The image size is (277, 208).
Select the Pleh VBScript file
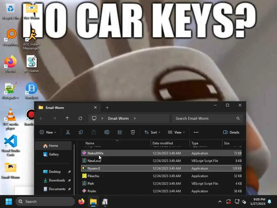[x=161, y=184]
